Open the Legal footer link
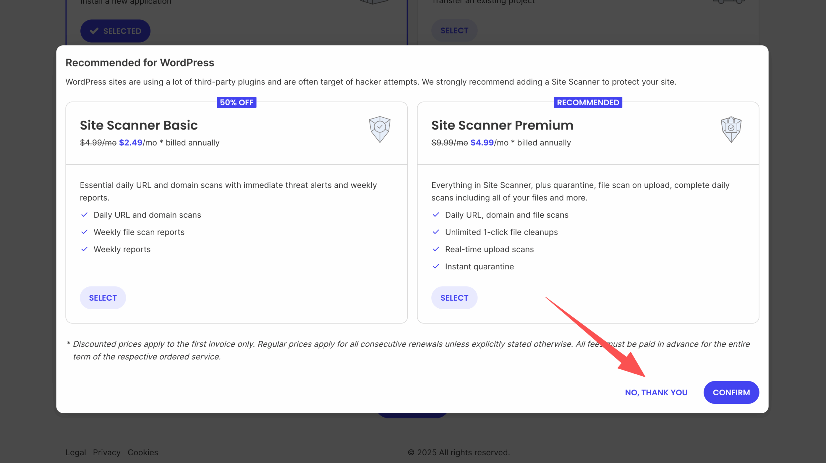Screen dimensions: 826x463 tap(76, 452)
